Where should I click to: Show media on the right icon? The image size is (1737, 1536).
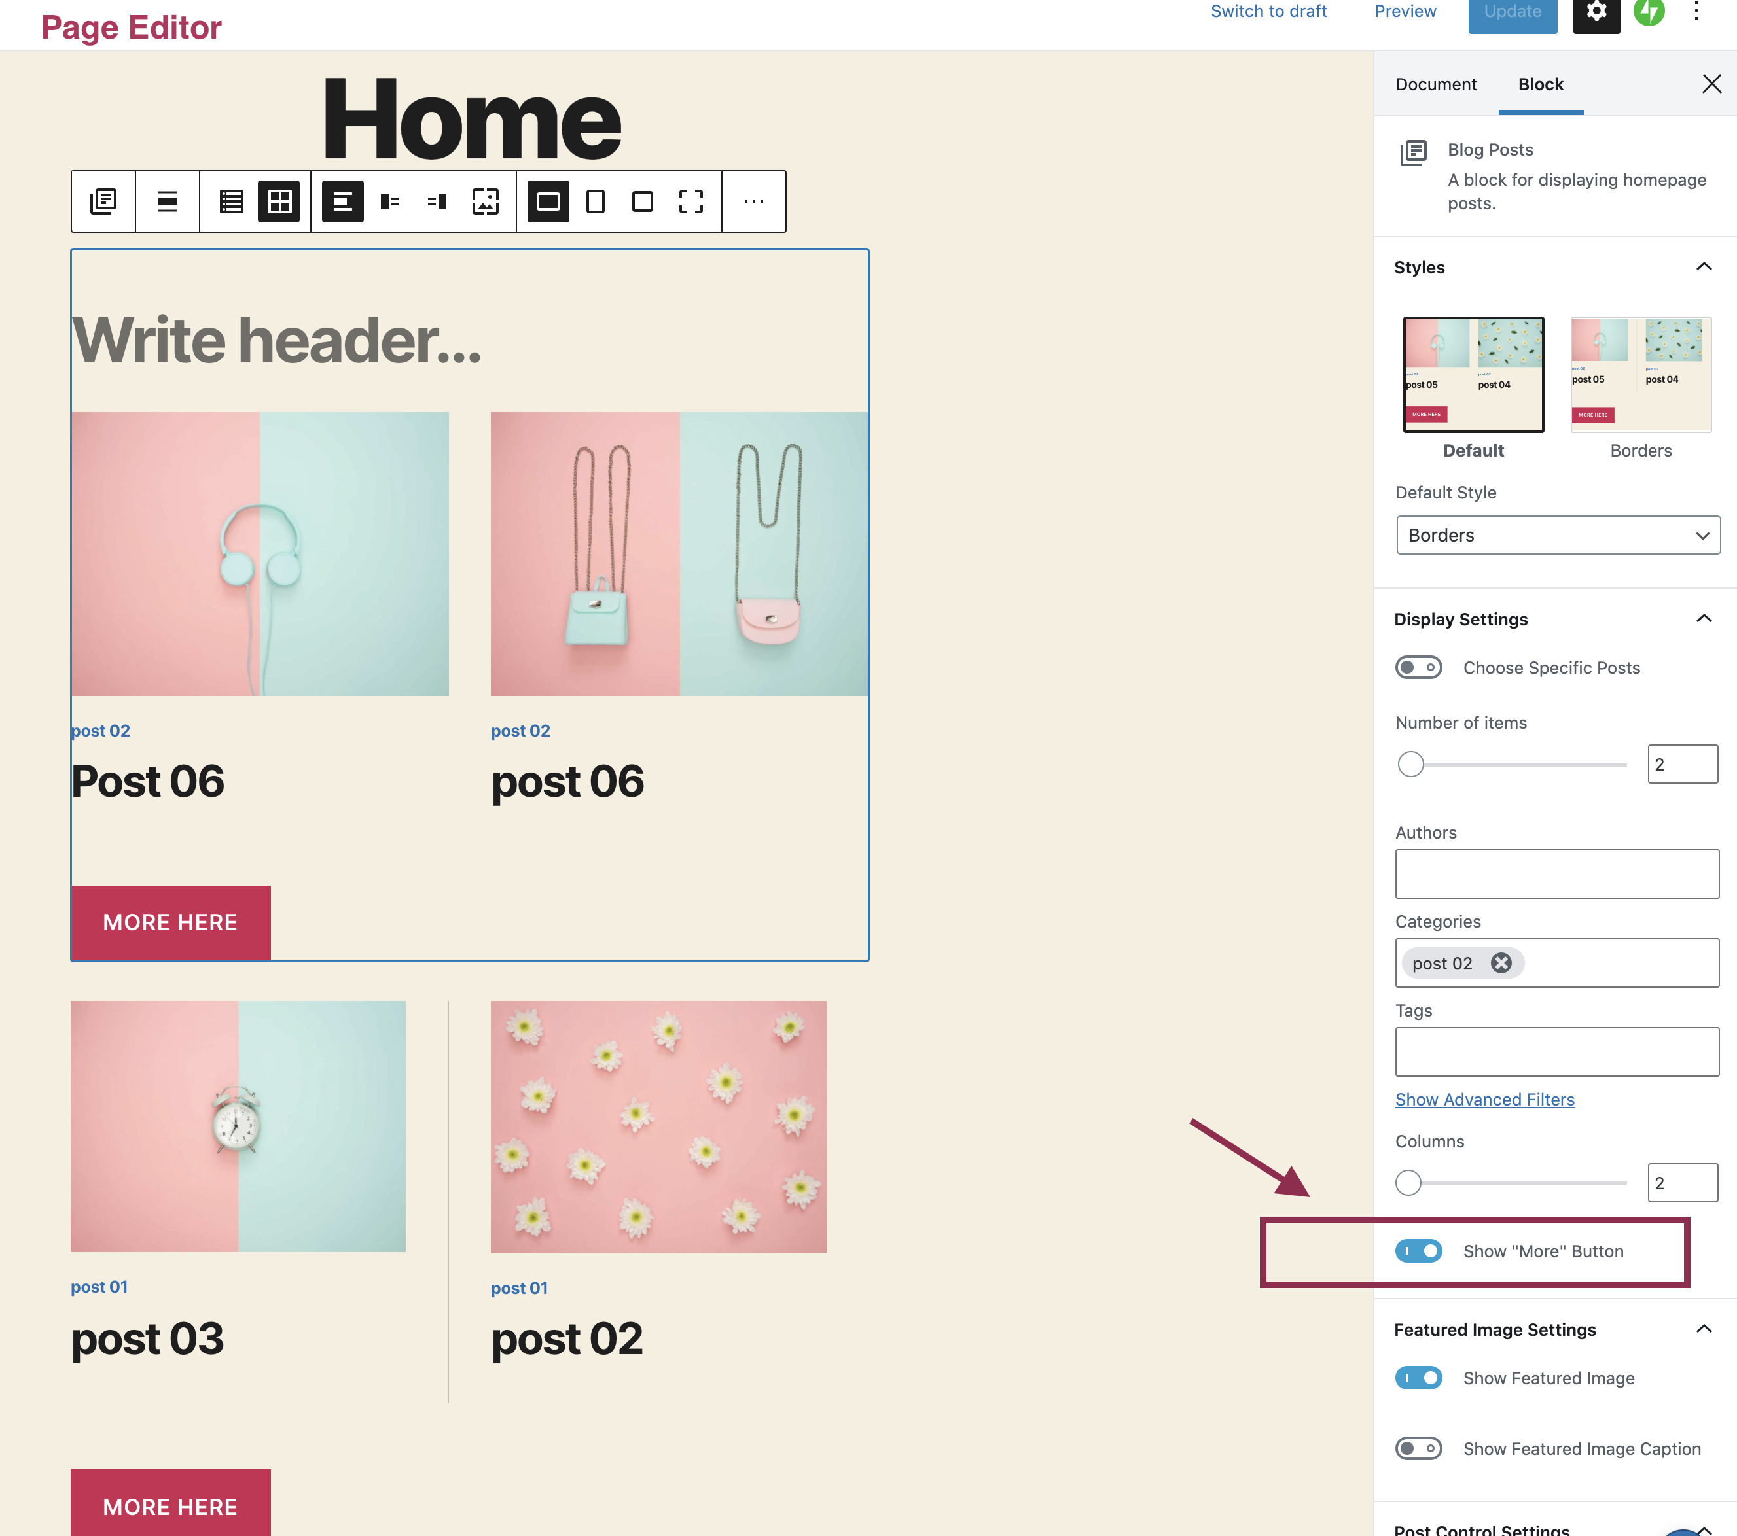point(438,201)
